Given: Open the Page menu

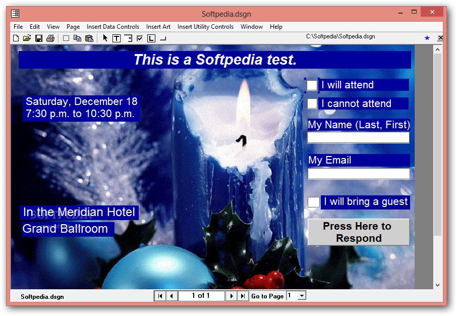Looking at the screenshot, I should [73, 27].
